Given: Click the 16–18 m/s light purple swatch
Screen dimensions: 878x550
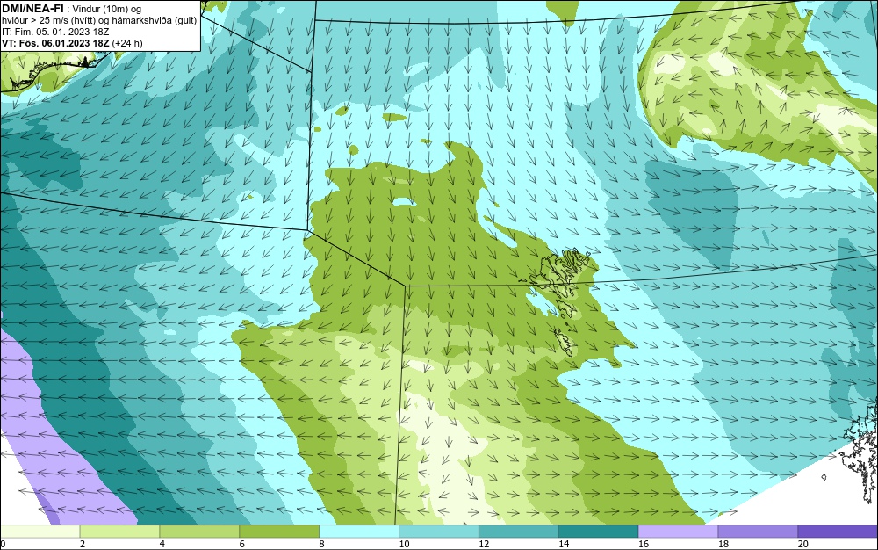Looking at the screenshot, I should 678,531.
